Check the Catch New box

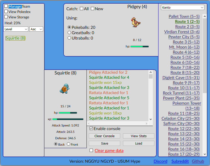coord(92,9)
